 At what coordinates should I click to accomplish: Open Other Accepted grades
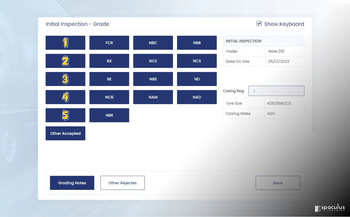65,133
